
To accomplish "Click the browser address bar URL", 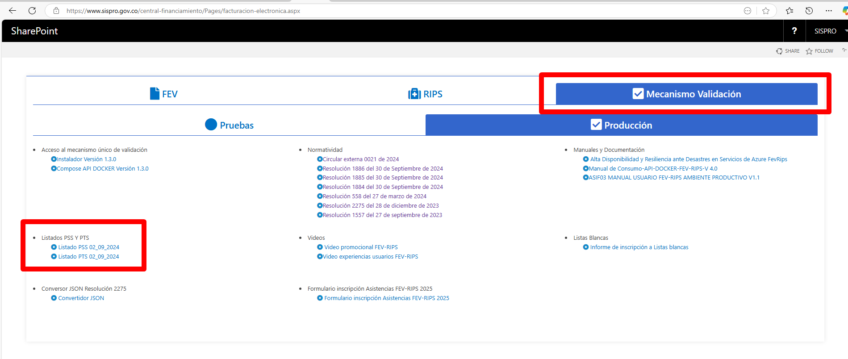I will coord(183,11).
